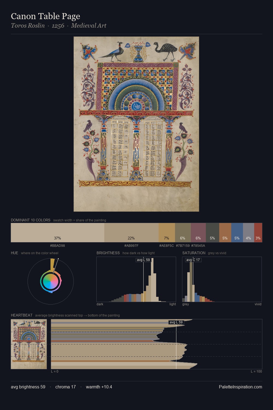Click the "SATURATION" section heading
This screenshot has height=410, width=273.
[x=194, y=253]
